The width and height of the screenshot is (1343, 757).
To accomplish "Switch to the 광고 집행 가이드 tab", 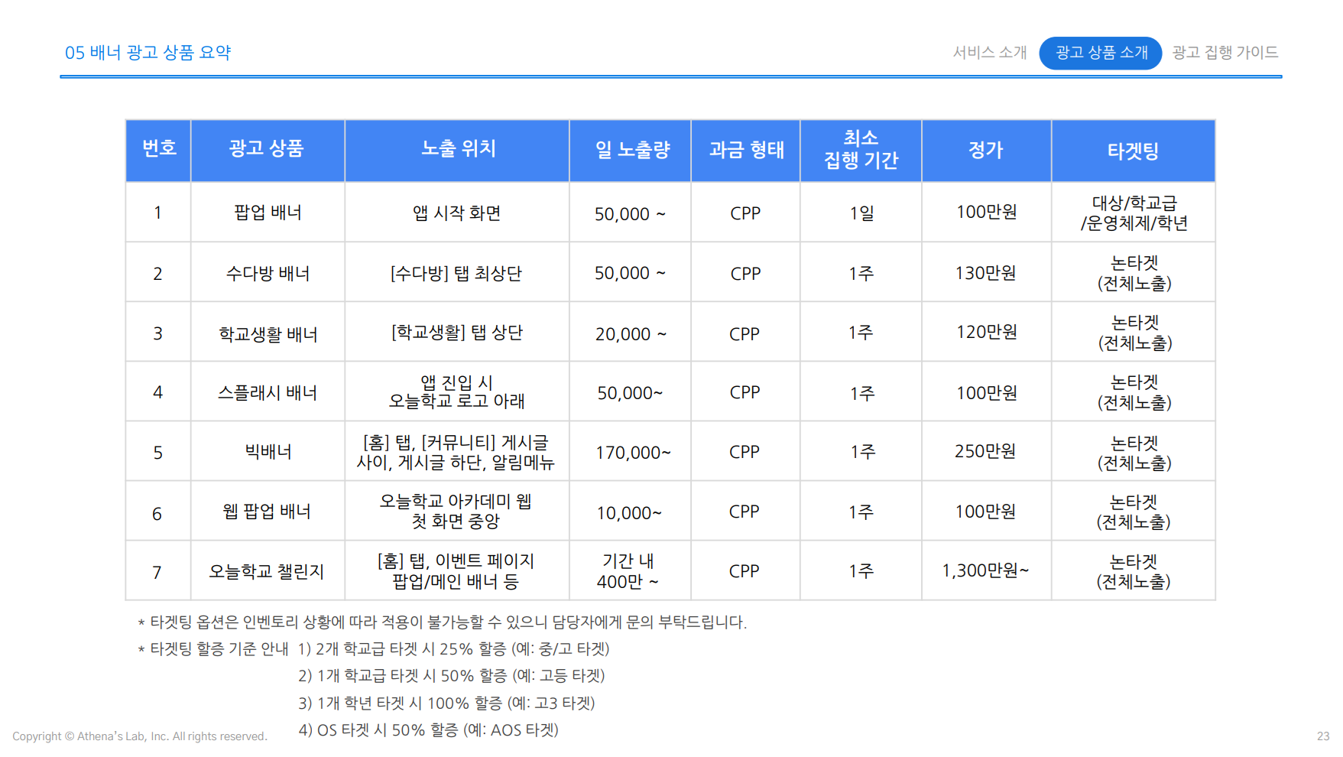I will 1225,53.
